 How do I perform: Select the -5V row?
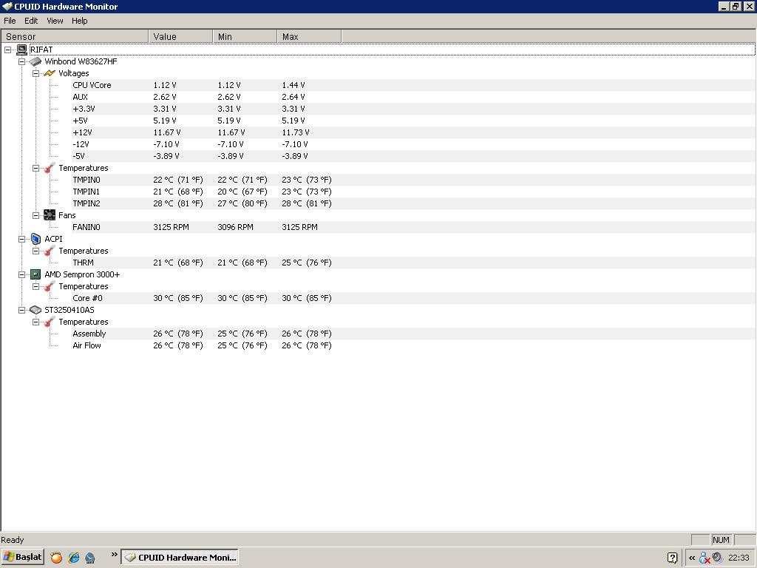[414, 156]
